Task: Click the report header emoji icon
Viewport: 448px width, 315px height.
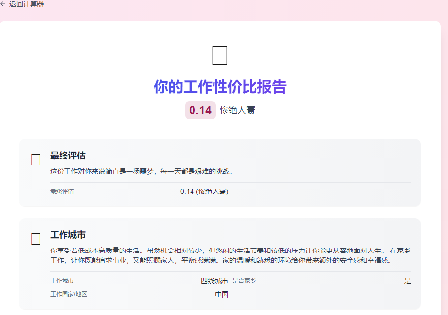Action: pyautogui.click(x=220, y=55)
